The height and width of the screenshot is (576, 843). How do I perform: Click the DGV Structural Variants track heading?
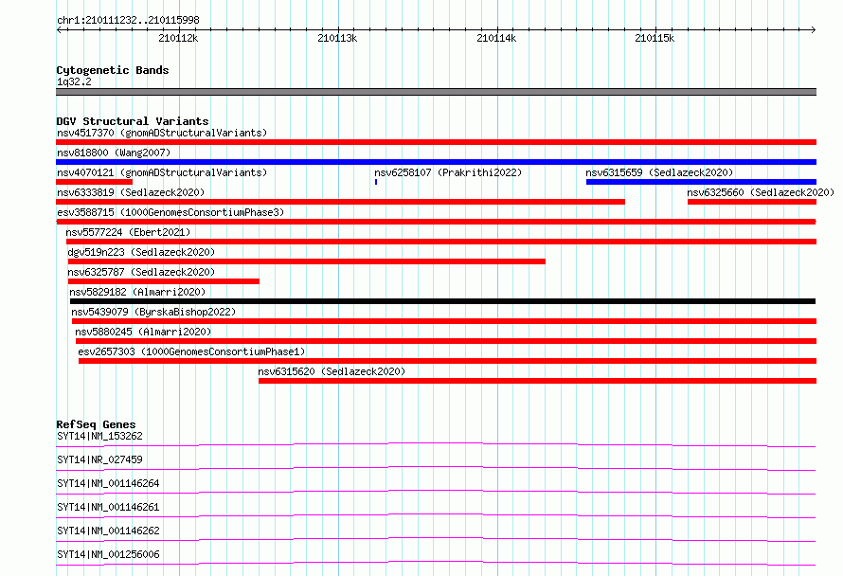point(133,121)
